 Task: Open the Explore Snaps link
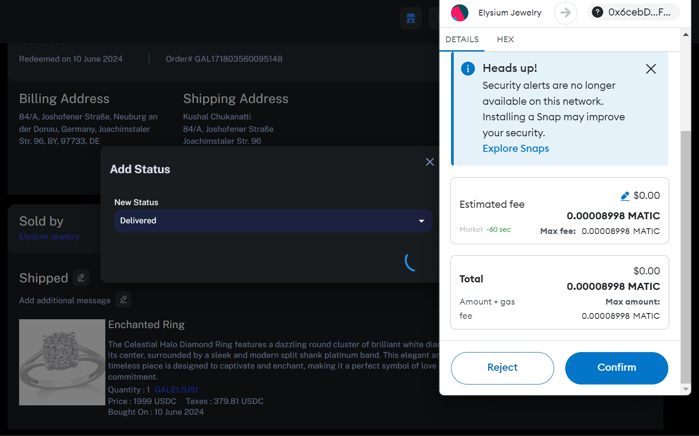point(516,148)
